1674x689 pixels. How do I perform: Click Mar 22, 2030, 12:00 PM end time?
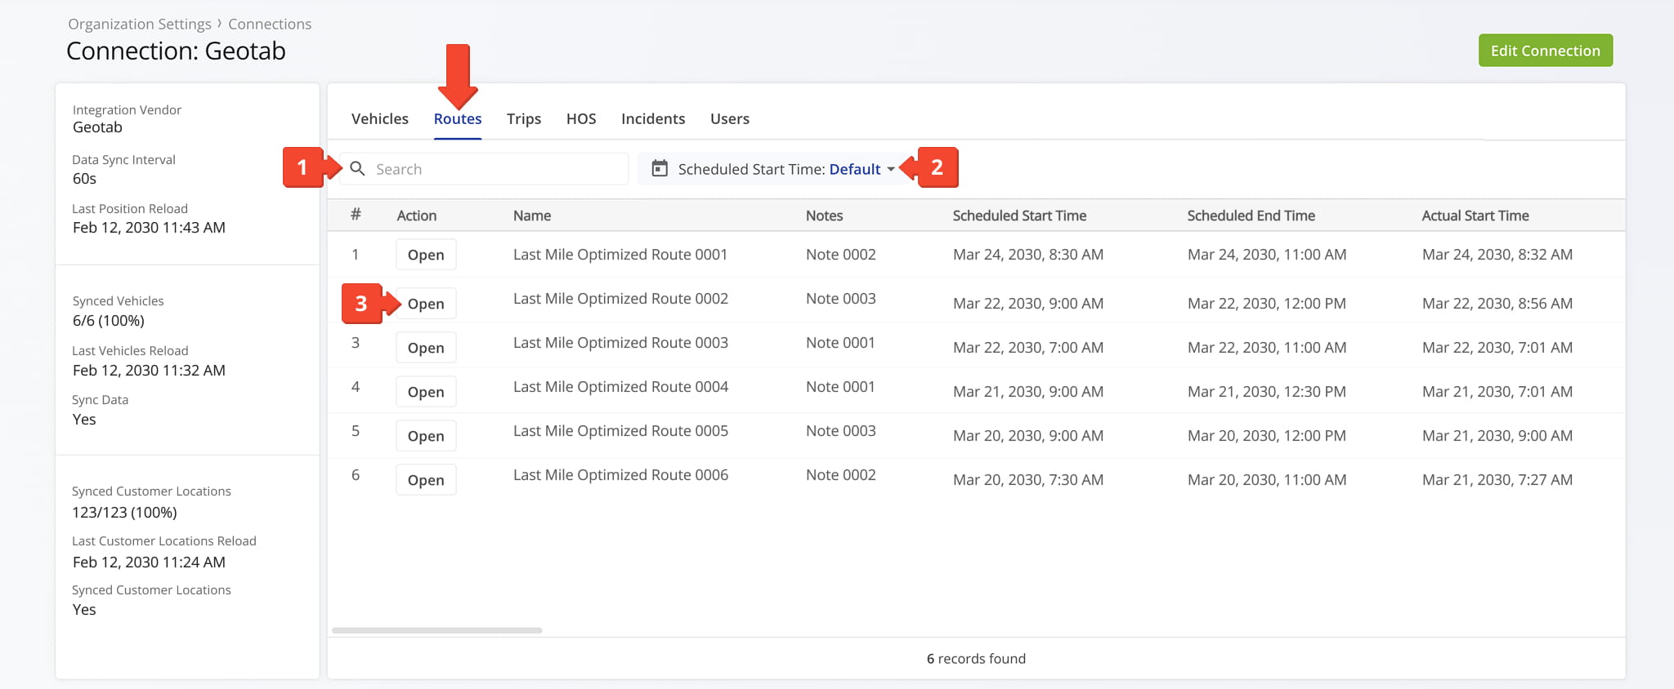click(1266, 304)
